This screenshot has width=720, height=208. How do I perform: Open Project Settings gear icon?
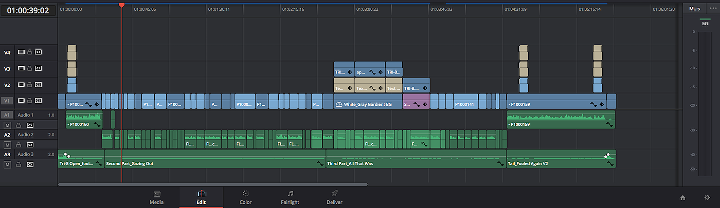pyautogui.click(x=707, y=197)
